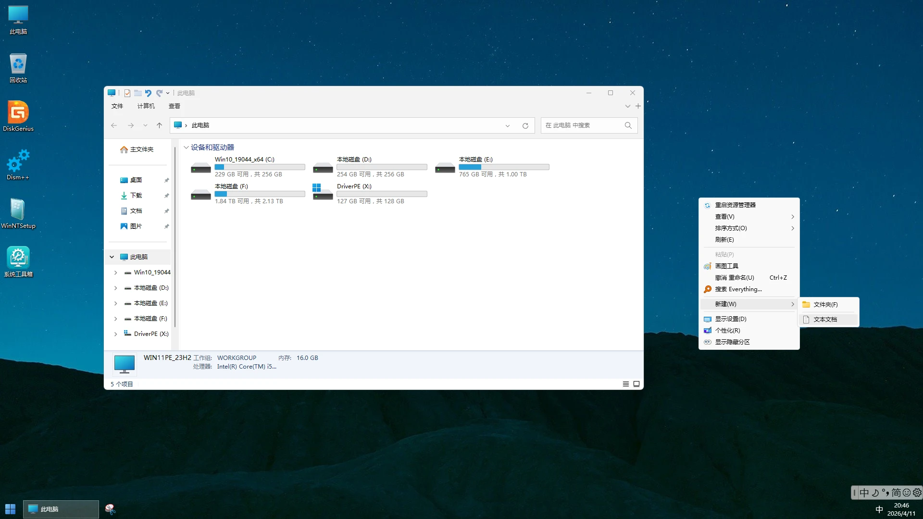Select 显示隐藏分区 in context menu
Viewport: 923px width, 519px height.
click(x=749, y=342)
